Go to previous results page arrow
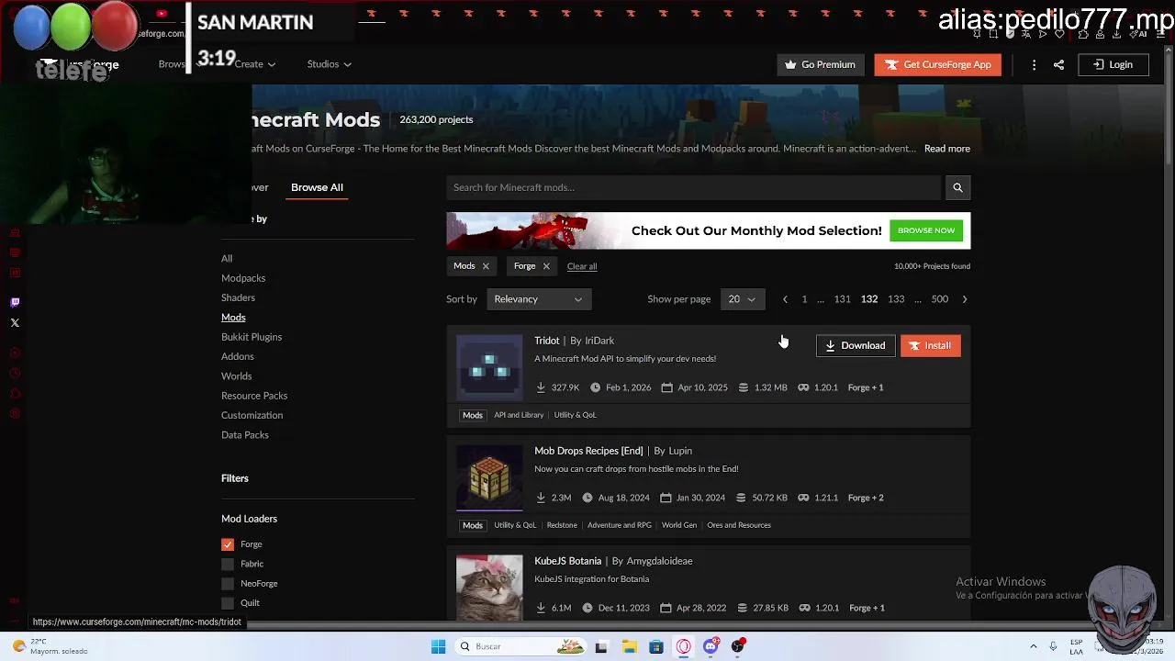Viewport: 1175px width, 661px height. coord(785,299)
